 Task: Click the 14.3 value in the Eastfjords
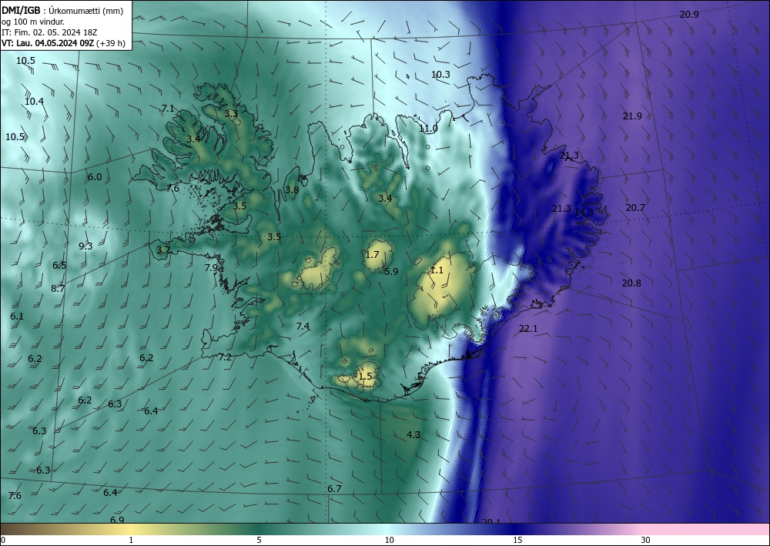[584, 212]
